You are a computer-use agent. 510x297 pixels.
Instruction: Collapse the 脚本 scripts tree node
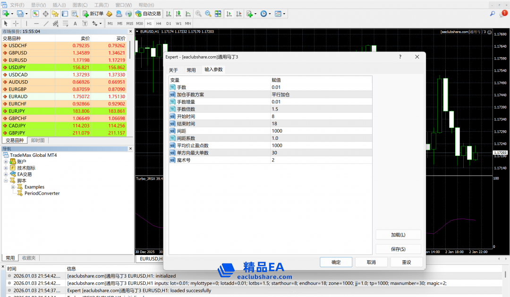pyautogui.click(x=6, y=180)
